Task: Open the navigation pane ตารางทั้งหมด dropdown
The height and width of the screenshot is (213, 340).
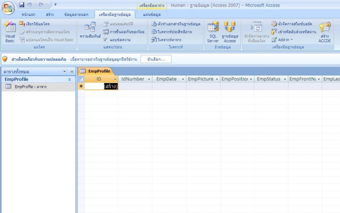Action: (x=64, y=71)
